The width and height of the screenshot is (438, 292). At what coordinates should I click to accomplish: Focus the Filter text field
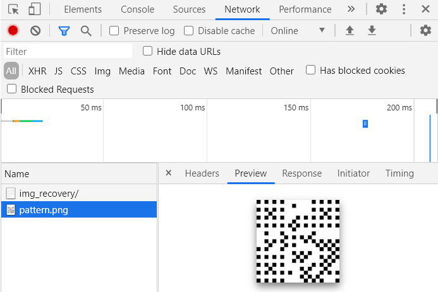(x=68, y=51)
